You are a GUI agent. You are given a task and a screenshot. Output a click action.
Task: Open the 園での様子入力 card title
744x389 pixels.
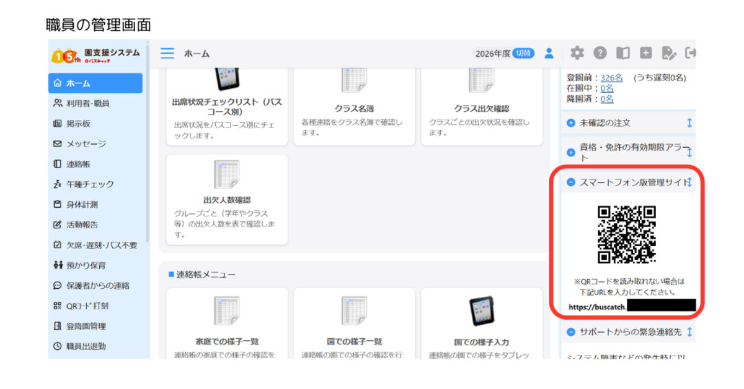(x=481, y=341)
